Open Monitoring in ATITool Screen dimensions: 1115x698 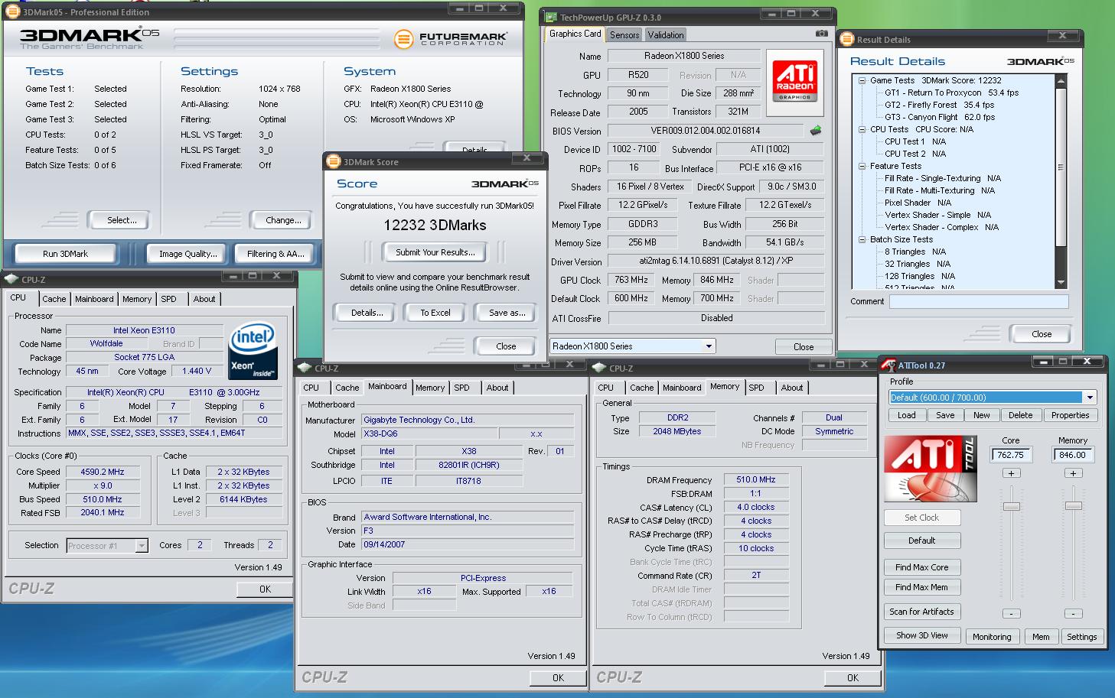992,636
